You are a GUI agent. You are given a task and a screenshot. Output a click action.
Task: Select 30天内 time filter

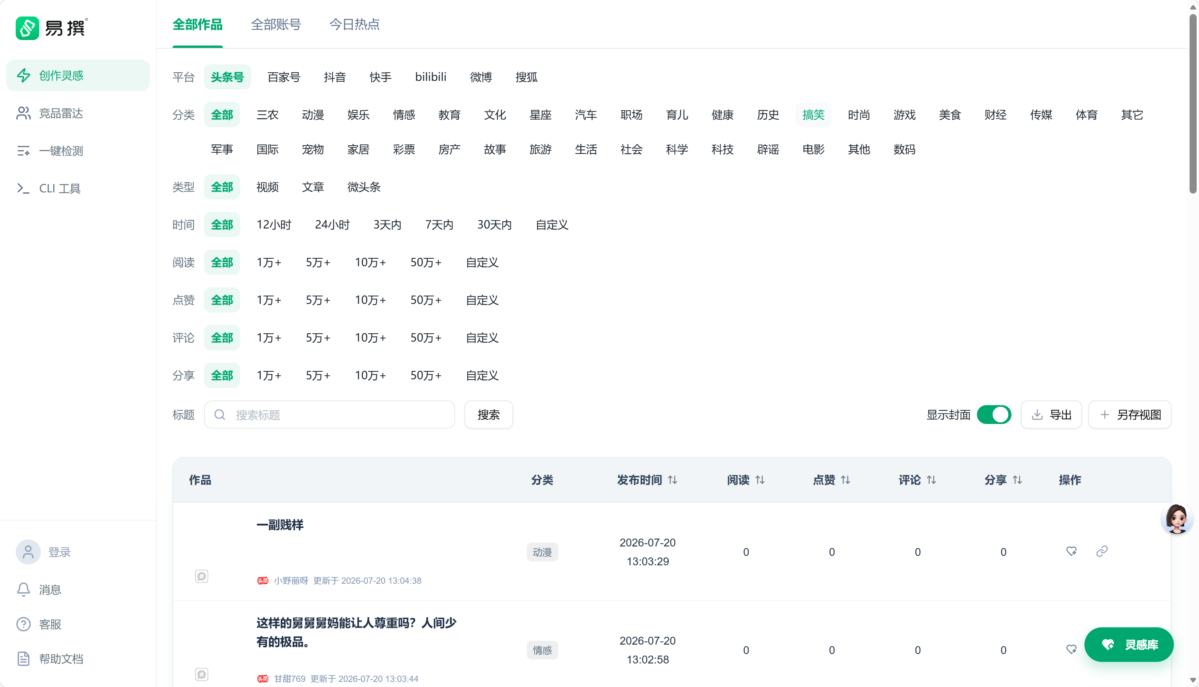tap(495, 225)
